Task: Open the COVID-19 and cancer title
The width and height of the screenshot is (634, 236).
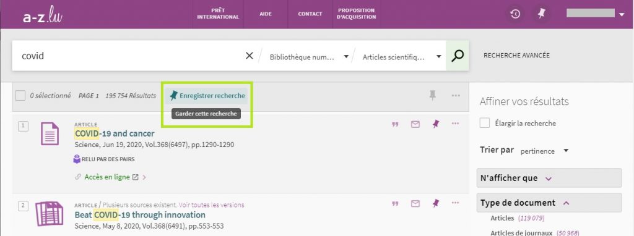Action: point(115,133)
